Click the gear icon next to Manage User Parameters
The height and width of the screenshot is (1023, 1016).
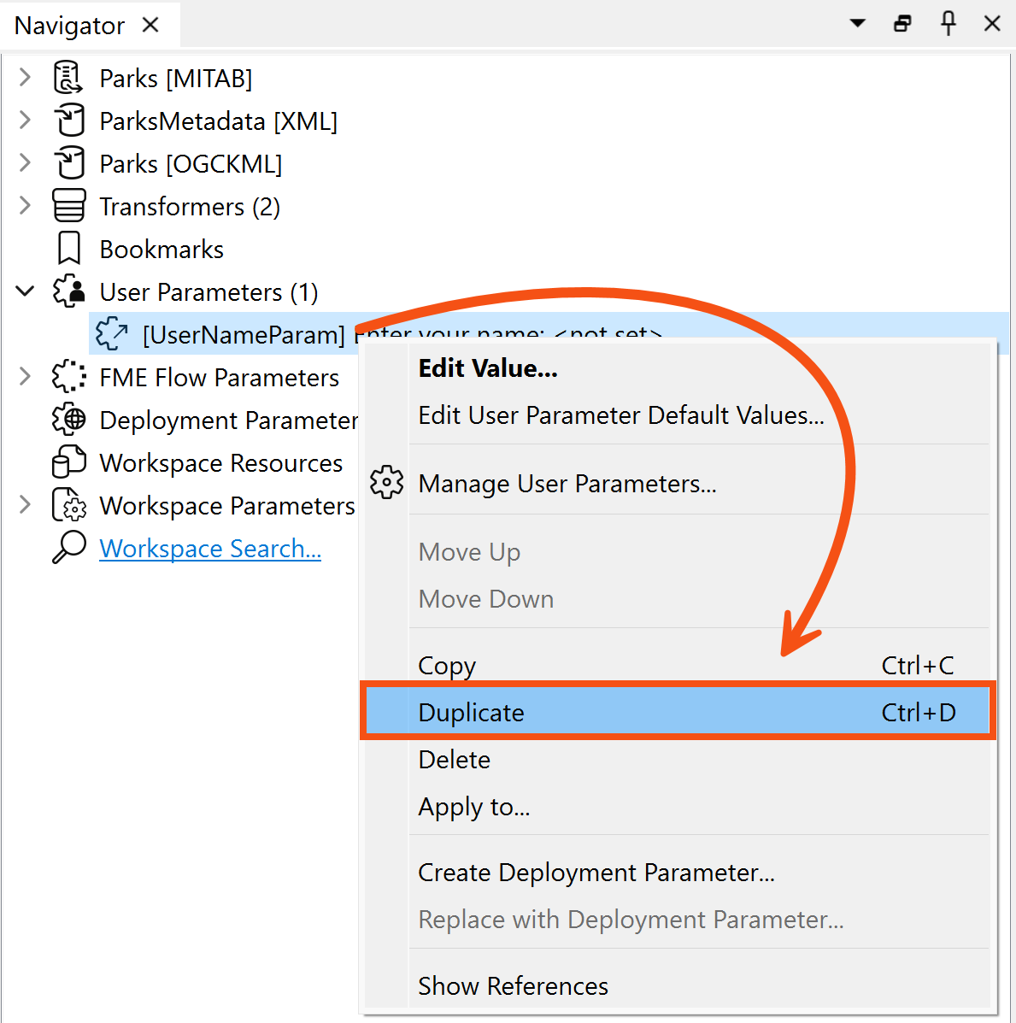386,482
